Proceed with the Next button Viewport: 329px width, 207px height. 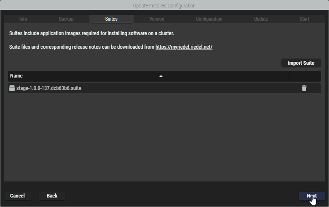[312, 196]
